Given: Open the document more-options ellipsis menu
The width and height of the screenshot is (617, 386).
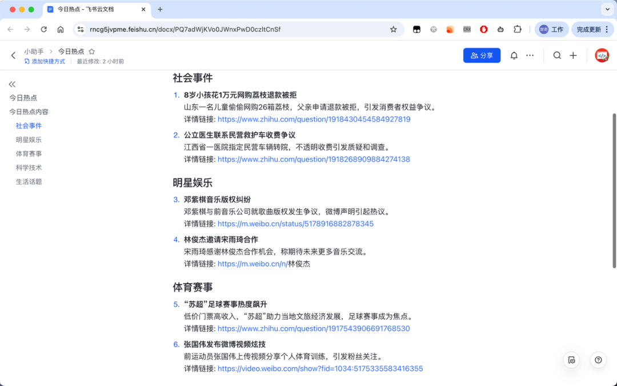Looking at the screenshot, I should pos(529,55).
